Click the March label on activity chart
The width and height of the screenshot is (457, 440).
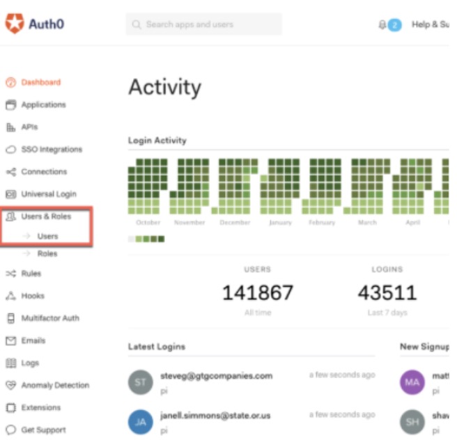(367, 223)
